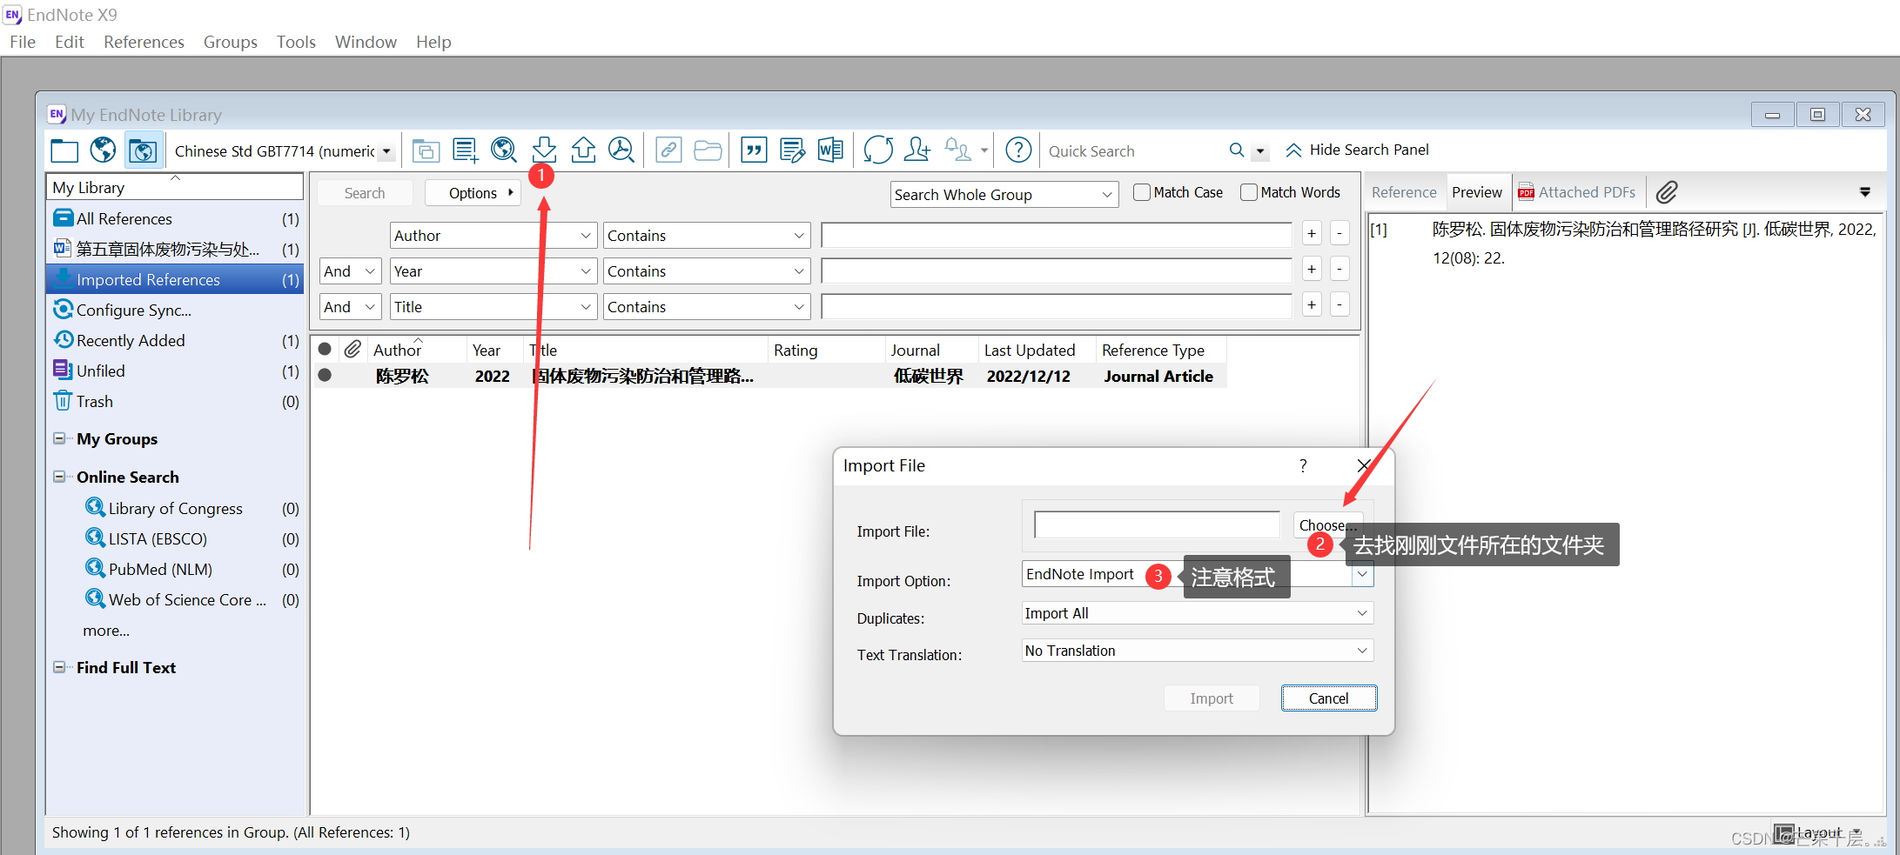Open the Help question-mark icon
Viewport: 1900px width, 855px height.
1018,150
